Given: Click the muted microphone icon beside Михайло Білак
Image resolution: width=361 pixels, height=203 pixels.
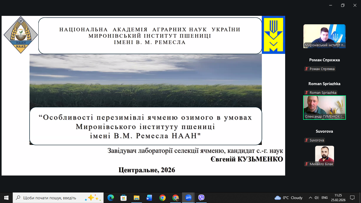Looking at the screenshot, I should 307,164.
